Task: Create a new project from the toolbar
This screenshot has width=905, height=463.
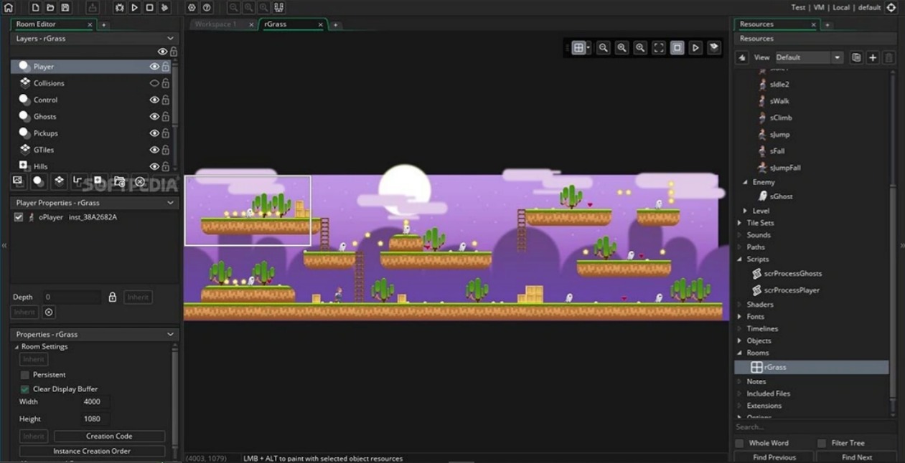Action: click(x=35, y=8)
